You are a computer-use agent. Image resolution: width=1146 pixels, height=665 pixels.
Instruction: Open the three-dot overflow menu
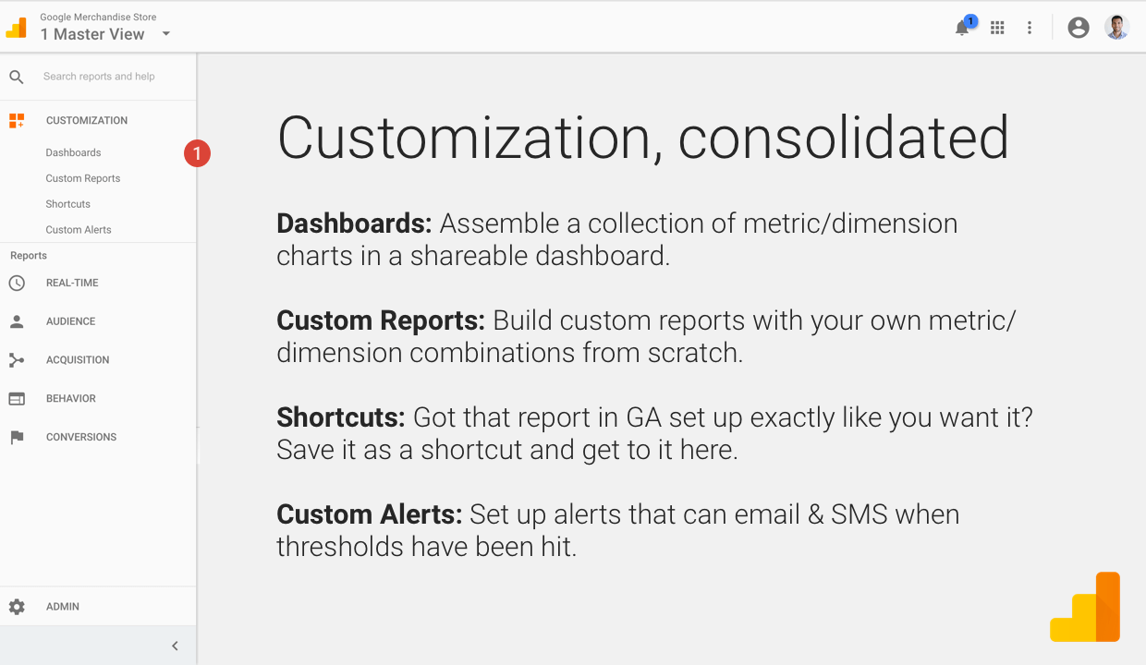(x=1030, y=27)
